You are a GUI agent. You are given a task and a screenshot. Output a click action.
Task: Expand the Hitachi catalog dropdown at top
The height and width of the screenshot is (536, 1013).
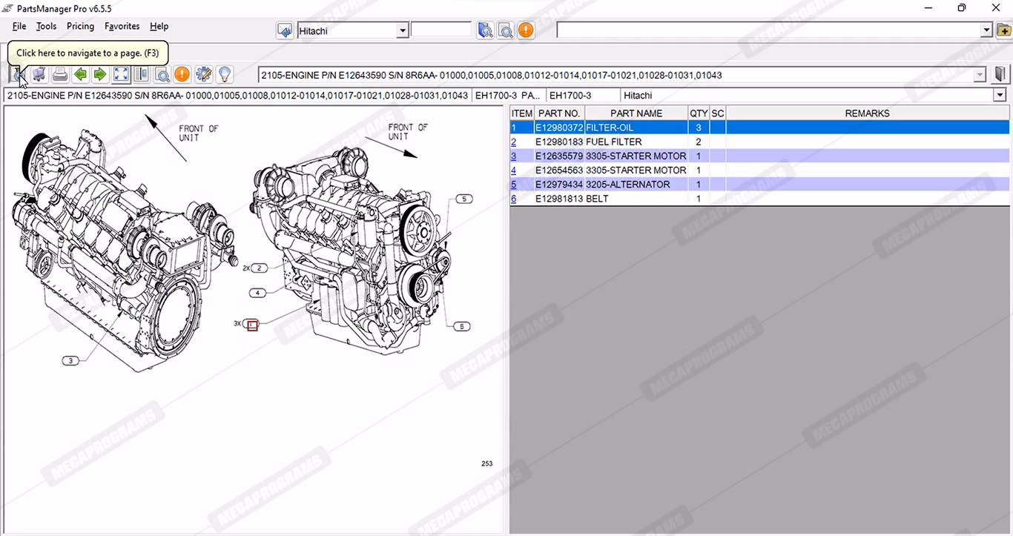tap(403, 31)
